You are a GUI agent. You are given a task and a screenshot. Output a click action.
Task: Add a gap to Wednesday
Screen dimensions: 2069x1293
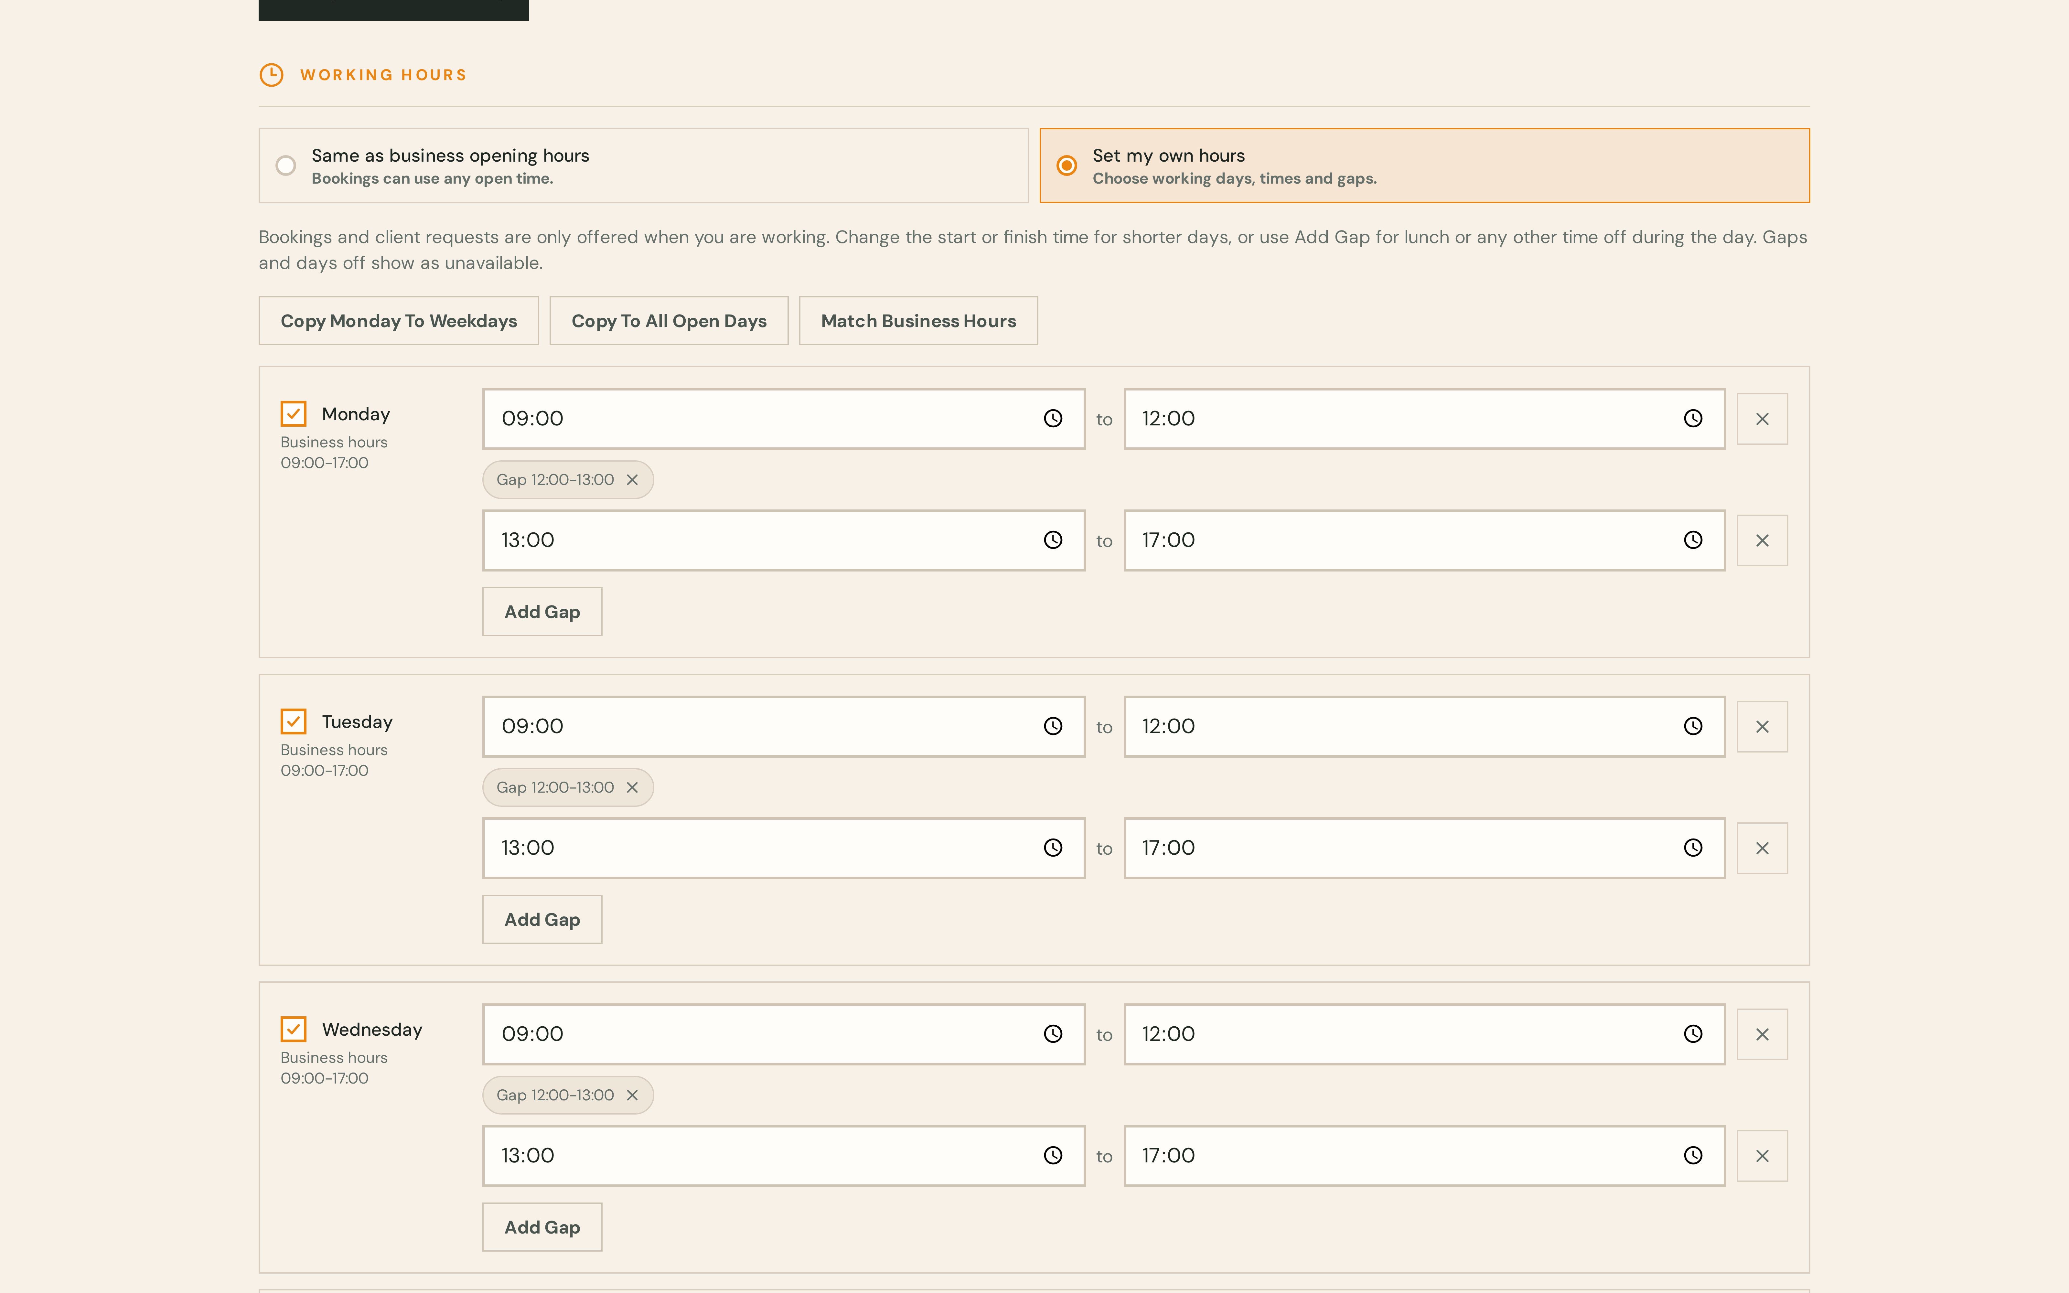pyautogui.click(x=542, y=1227)
